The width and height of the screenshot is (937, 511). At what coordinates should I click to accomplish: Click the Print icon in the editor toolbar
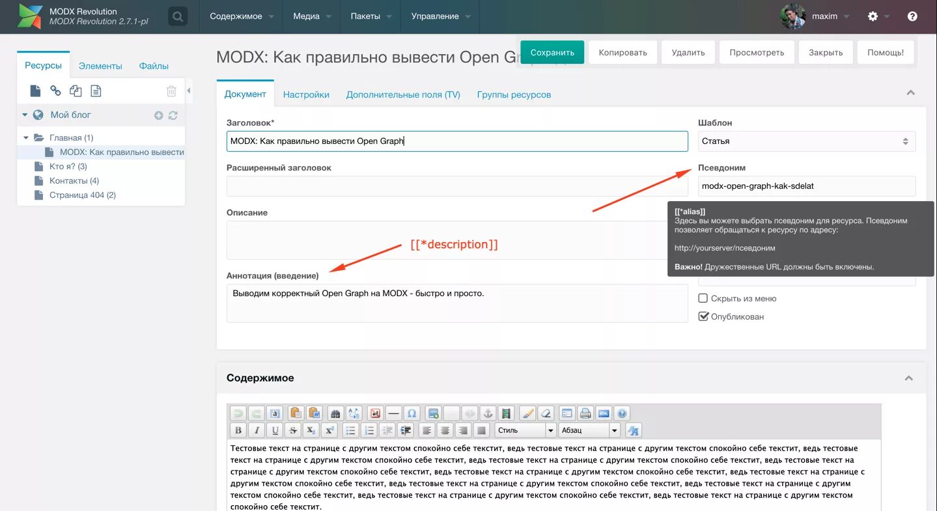click(585, 413)
